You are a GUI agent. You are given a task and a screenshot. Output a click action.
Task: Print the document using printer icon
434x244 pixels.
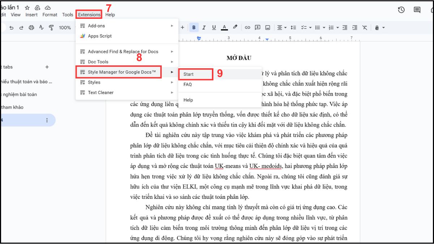pyautogui.click(x=31, y=27)
